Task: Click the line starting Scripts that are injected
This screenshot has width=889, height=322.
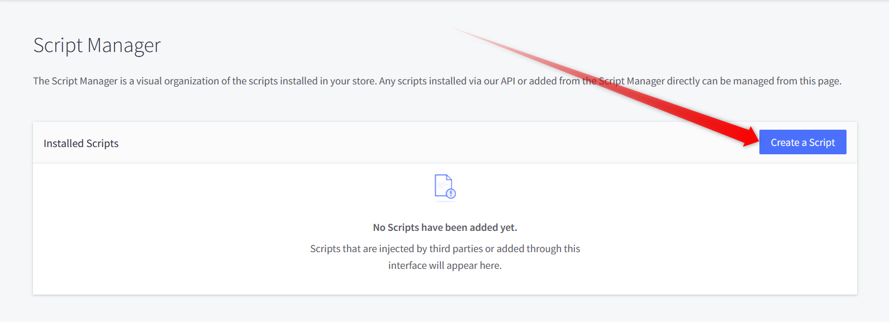Action: pos(445,249)
